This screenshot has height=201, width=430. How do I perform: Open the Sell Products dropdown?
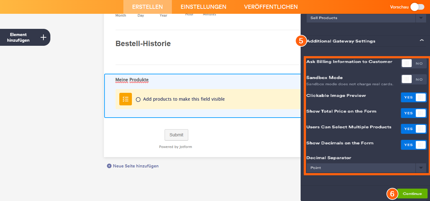tap(421, 18)
